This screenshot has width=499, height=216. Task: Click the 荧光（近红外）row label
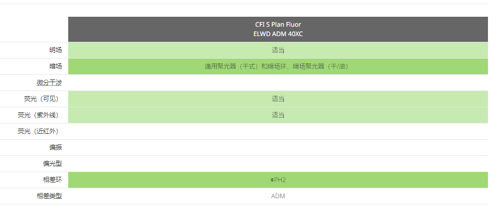coord(38,131)
